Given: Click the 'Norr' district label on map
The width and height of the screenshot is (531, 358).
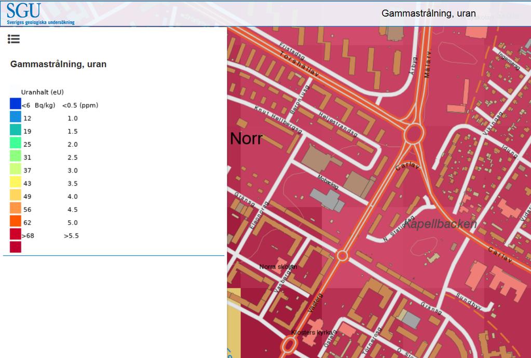Looking at the screenshot, I should point(246,139).
